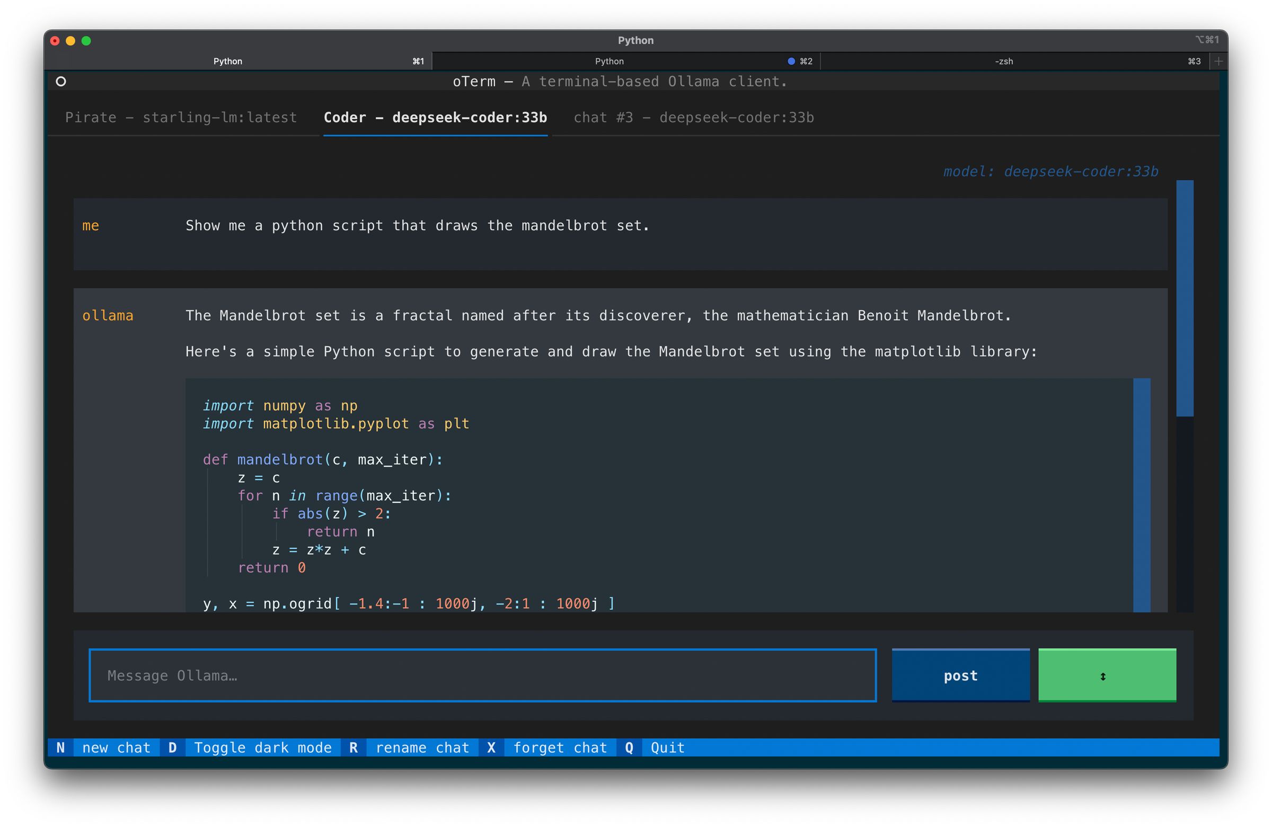Click the me sender label
Image resolution: width=1272 pixels, height=827 pixels.
pos(91,226)
